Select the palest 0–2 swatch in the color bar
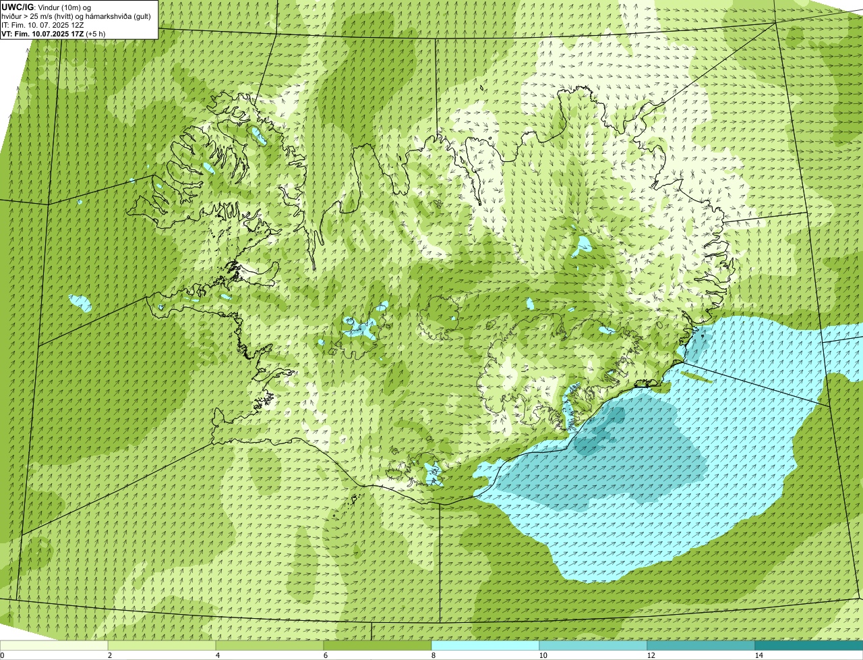Image resolution: width=863 pixels, height=660 pixels. pyautogui.click(x=54, y=645)
